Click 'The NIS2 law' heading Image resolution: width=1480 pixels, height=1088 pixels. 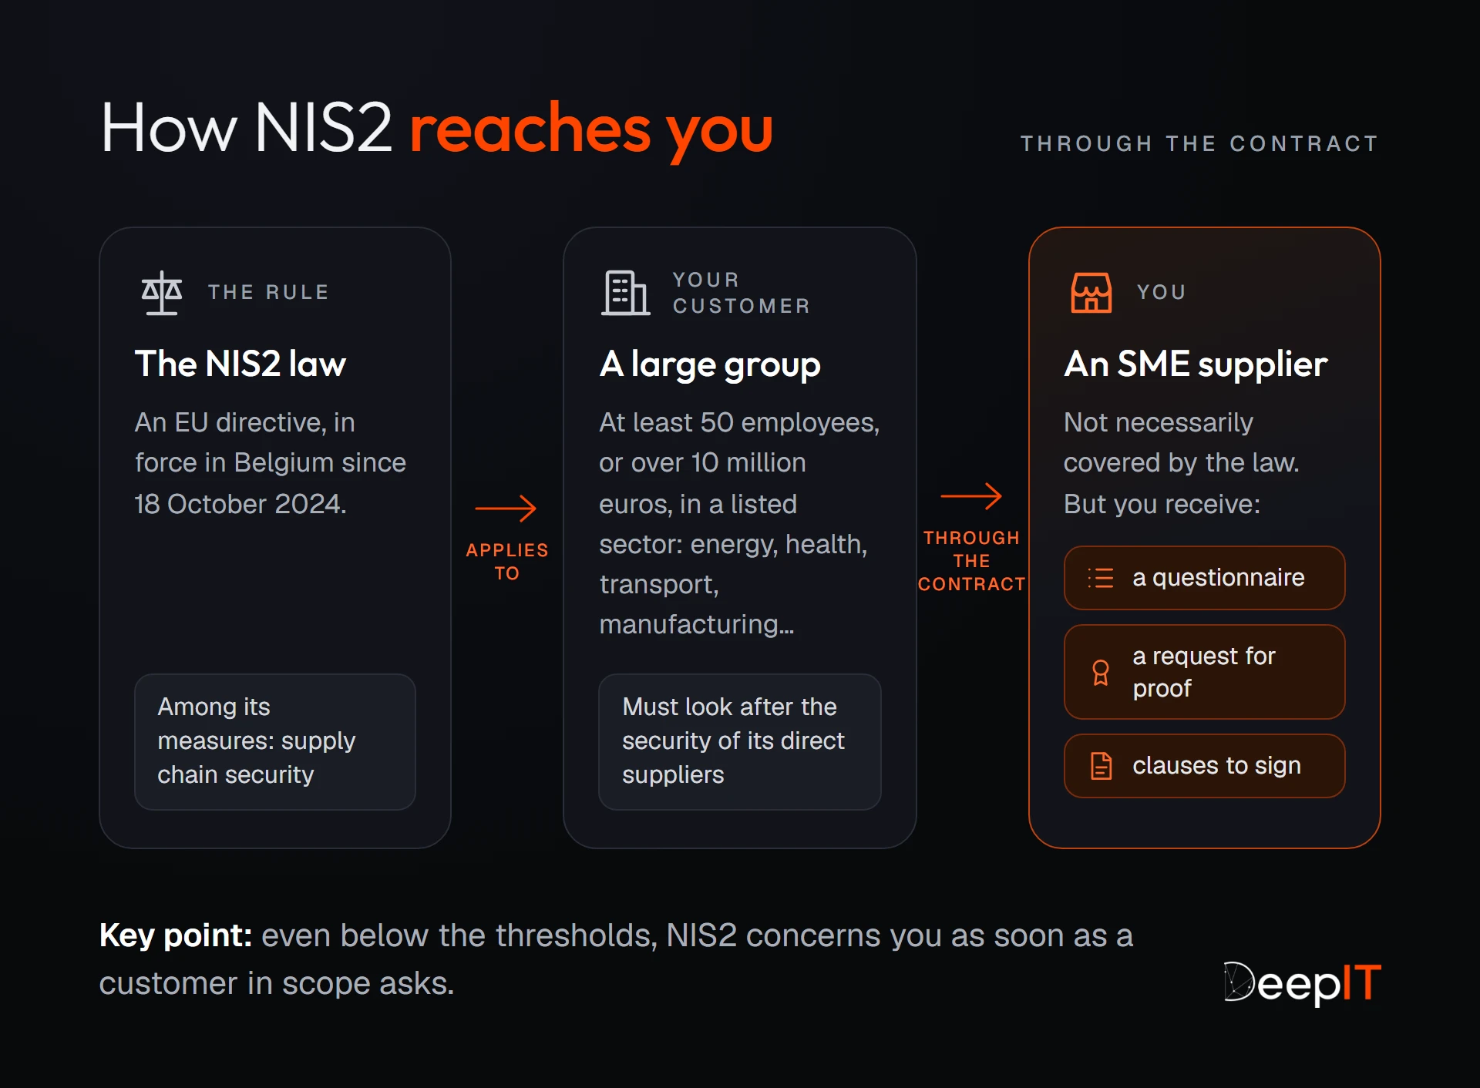[240, 364]
